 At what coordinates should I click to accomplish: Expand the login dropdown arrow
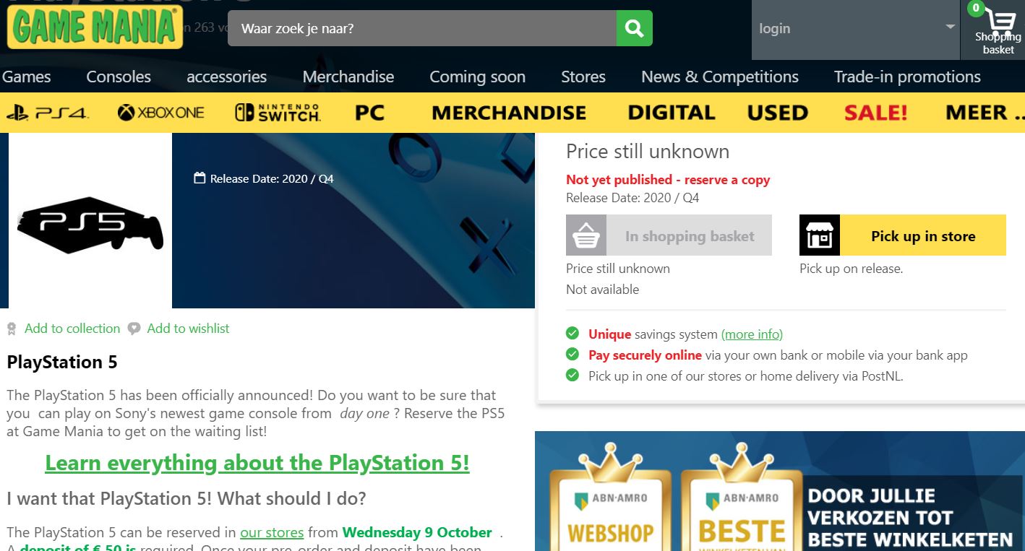950,27
